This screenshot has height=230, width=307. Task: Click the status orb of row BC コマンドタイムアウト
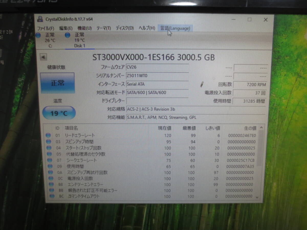click(x=52, y=196)
